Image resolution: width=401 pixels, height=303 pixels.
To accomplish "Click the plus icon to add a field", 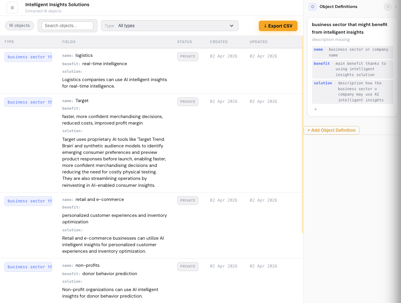I will (316, 109).
